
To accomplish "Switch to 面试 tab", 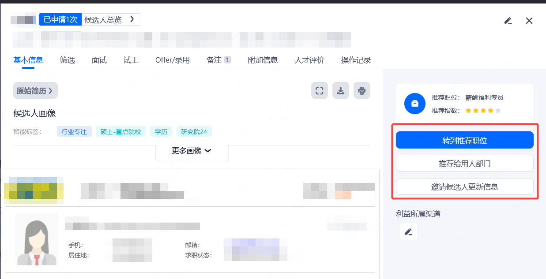I will pos(99,60).
